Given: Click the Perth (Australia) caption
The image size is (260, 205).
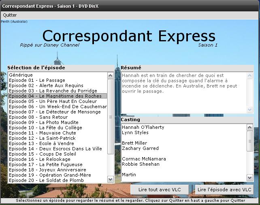Looking at the screenshot, I should (x=14, y=21).
